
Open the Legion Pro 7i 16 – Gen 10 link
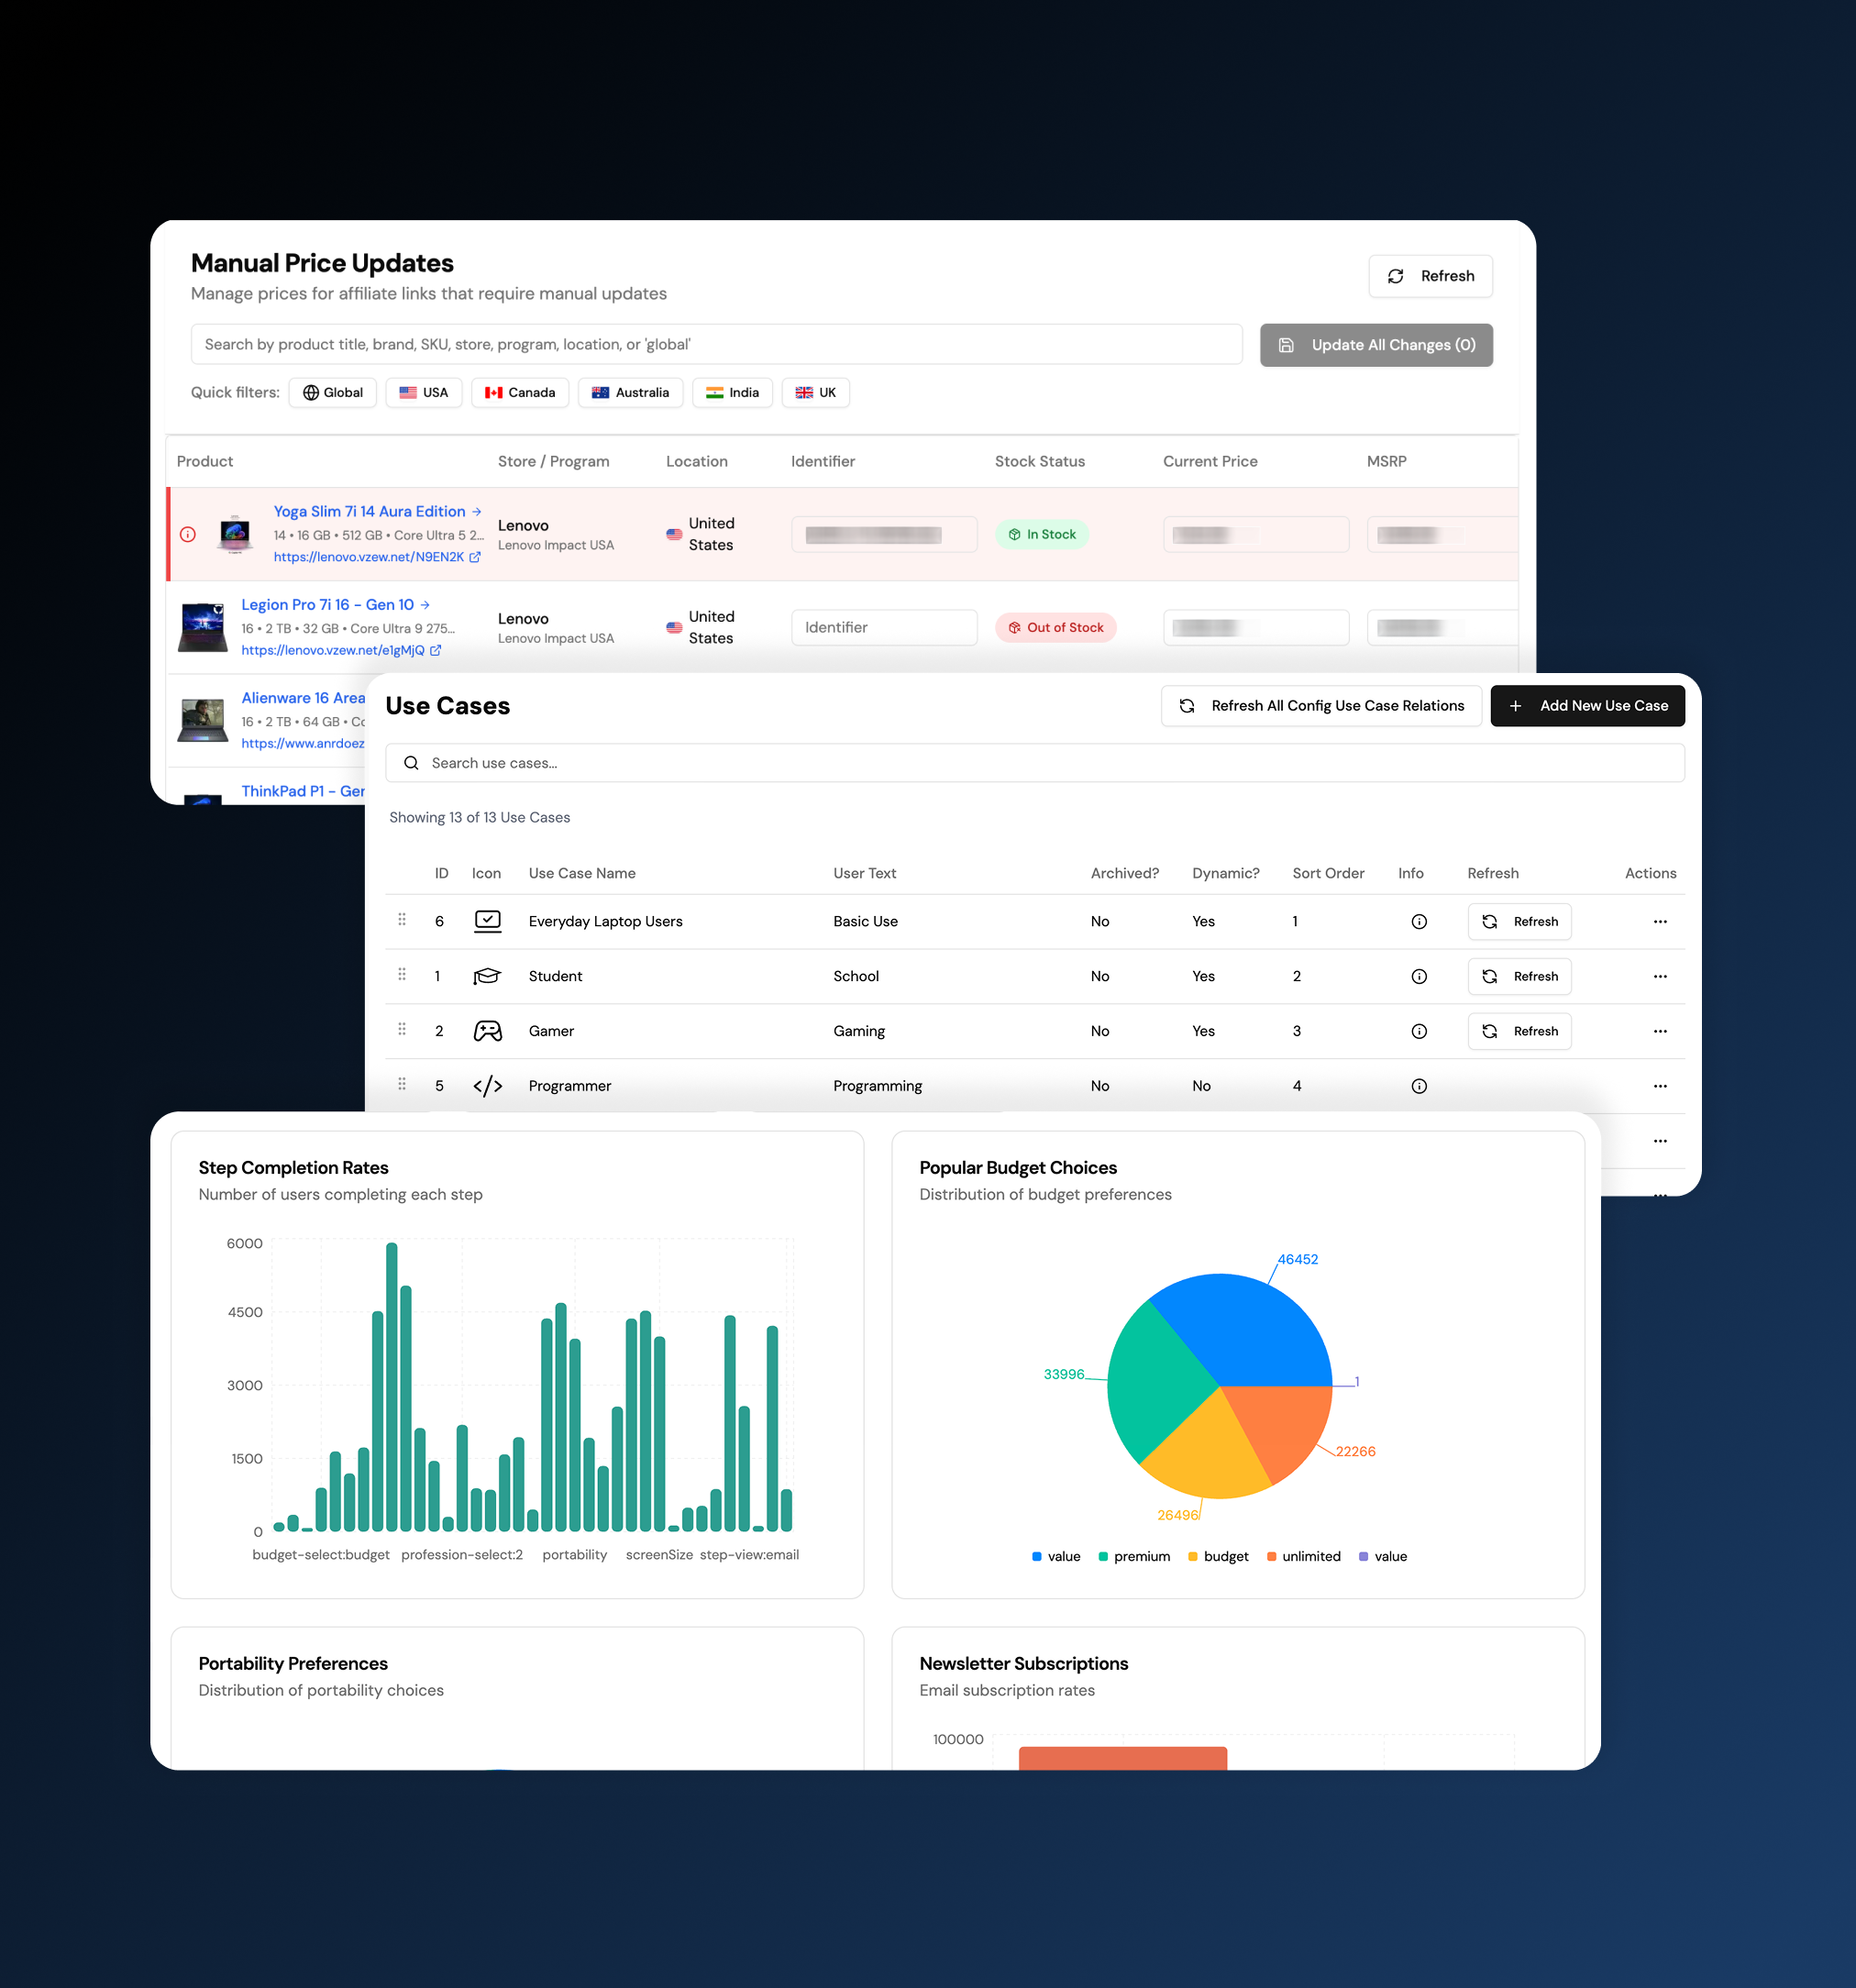coord(335,604)
